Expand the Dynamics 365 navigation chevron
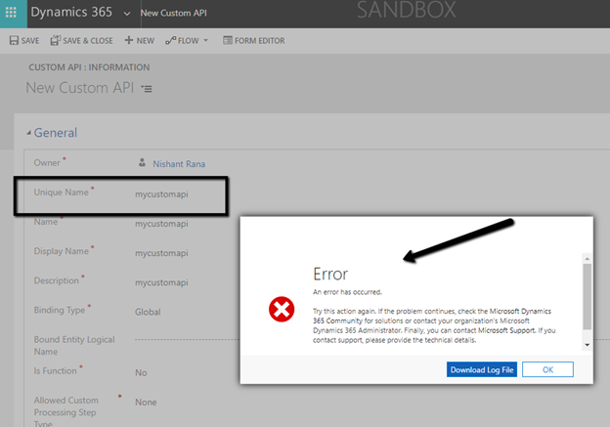 pyautogui.click(x=127, y=14)
